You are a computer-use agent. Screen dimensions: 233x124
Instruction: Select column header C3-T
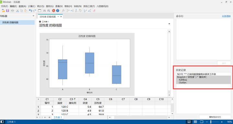pos(72,99)
